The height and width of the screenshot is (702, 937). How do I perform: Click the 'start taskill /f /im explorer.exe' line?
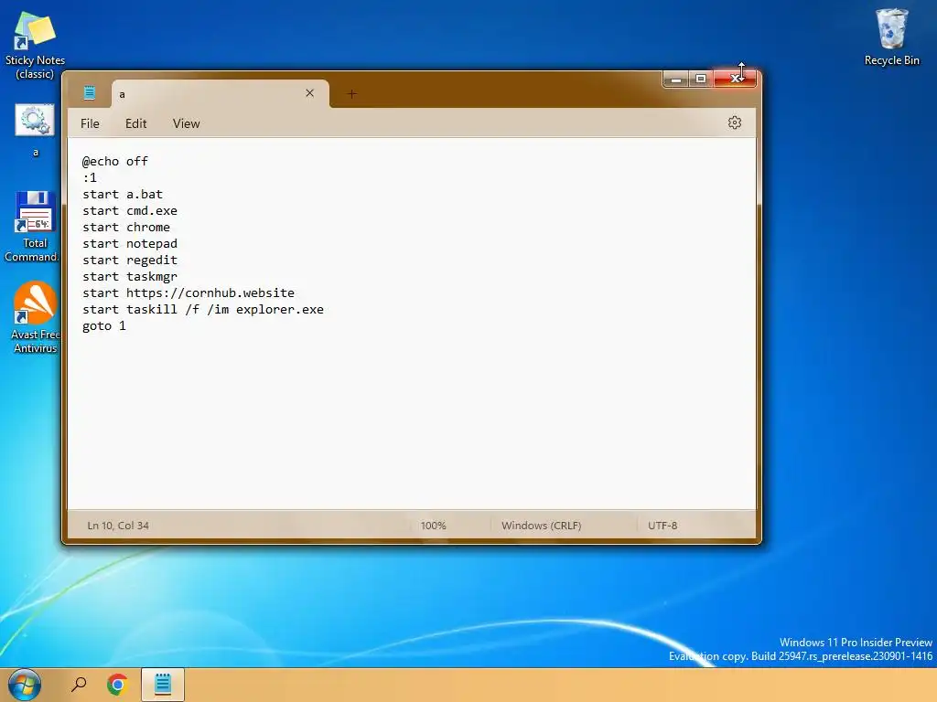click(x=203, y=309)
